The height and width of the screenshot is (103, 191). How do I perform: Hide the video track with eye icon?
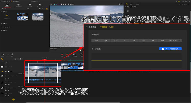(11, 72)
